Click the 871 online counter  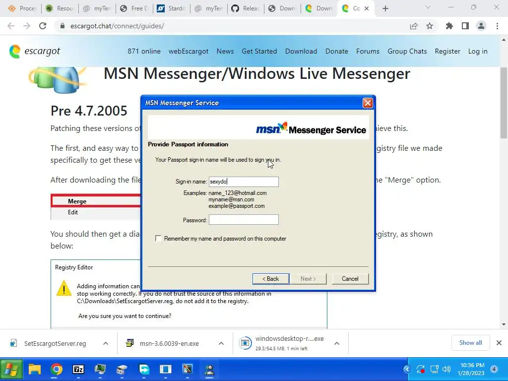[x=144, y=51]
